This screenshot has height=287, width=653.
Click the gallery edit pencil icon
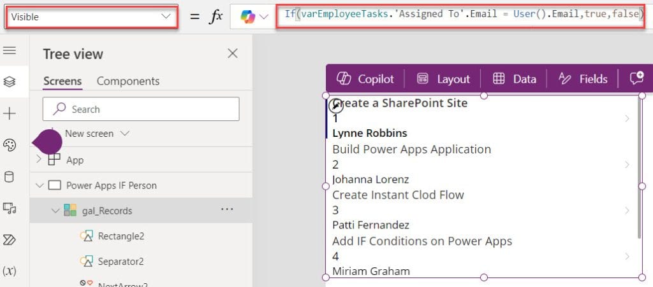coord(336,106)
